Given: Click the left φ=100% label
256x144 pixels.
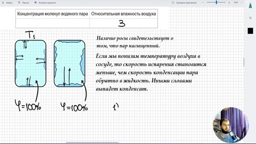Looking at the screenshot, I should pos(28,106).
